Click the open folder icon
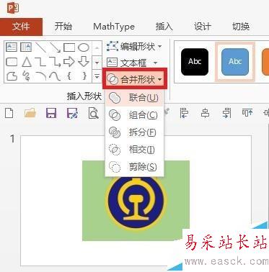Screen dimensions: 269x272 click(30, 113)
